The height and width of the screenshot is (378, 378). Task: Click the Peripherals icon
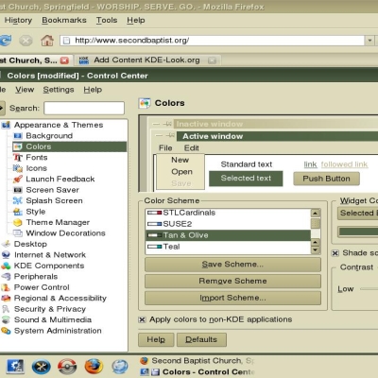(x=6, y=277)
